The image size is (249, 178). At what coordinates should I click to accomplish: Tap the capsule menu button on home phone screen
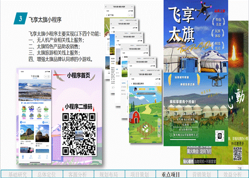(x=47, y=76)
